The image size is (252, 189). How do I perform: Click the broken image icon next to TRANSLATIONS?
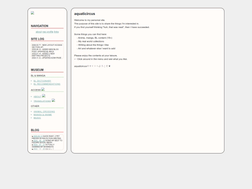pyautogui.click(x=53, y=100)
